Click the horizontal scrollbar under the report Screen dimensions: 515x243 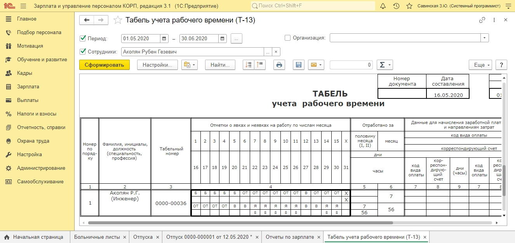point(240,223)
